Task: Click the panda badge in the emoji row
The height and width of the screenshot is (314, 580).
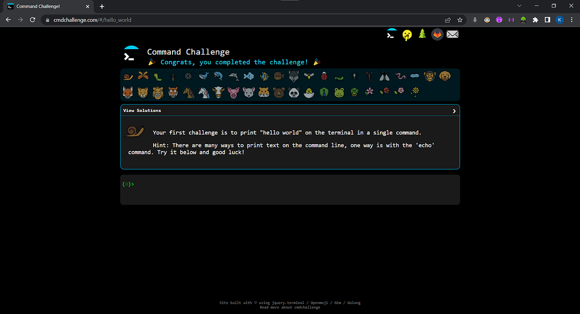Action: (x=294, y=92)
